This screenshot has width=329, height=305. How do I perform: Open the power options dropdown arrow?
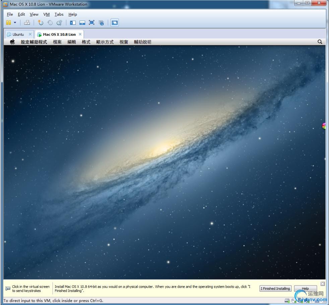click(15, 23)
